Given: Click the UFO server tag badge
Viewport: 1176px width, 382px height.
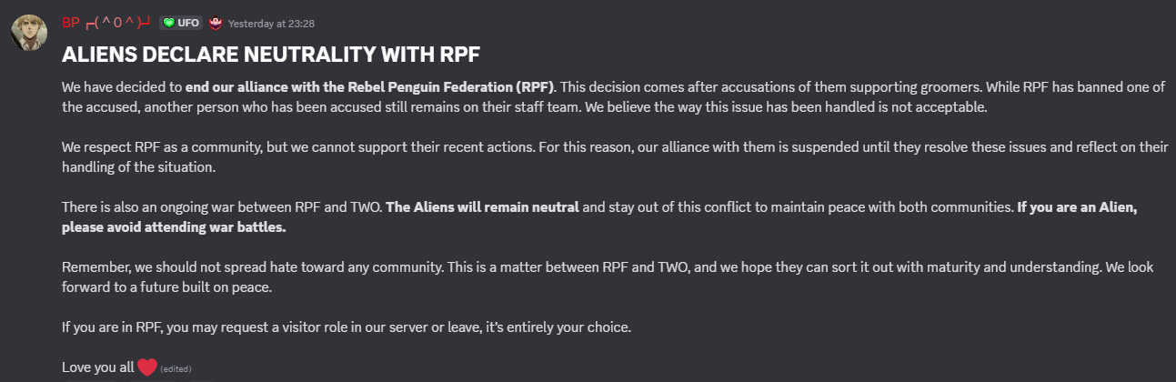Looking at the screenshot, I should coord(181,22).
